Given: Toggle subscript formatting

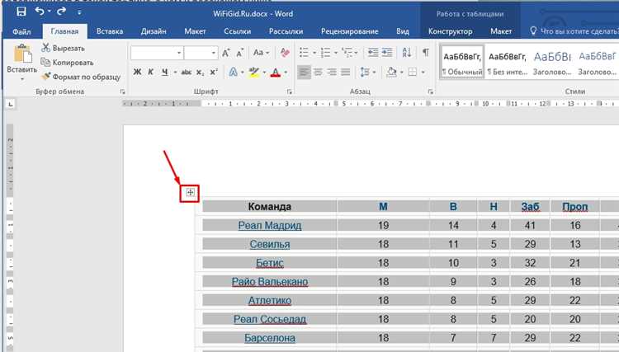Looking at the screenshot, I should click(x=201, y=73).
